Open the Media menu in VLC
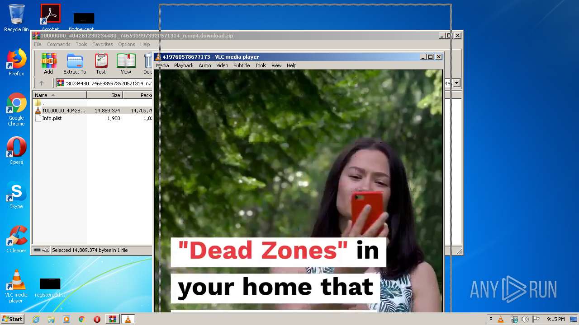 (162, 65)
